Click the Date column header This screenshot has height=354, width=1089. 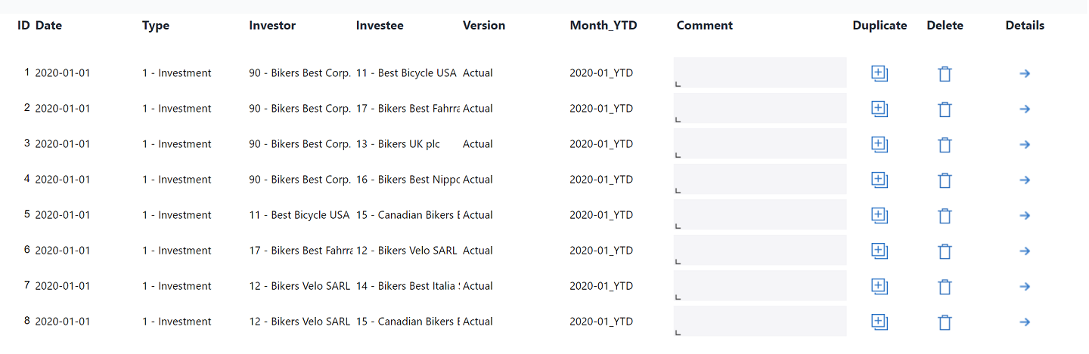(x=48, y=26)
